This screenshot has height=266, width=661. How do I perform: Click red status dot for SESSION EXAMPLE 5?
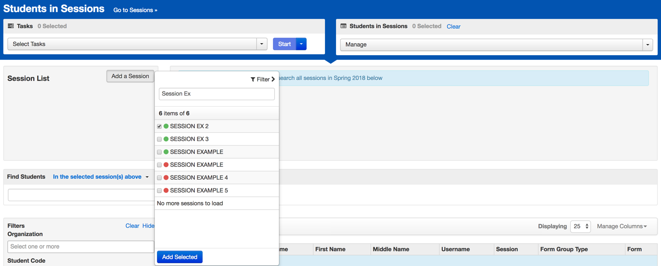coord(166,191)
